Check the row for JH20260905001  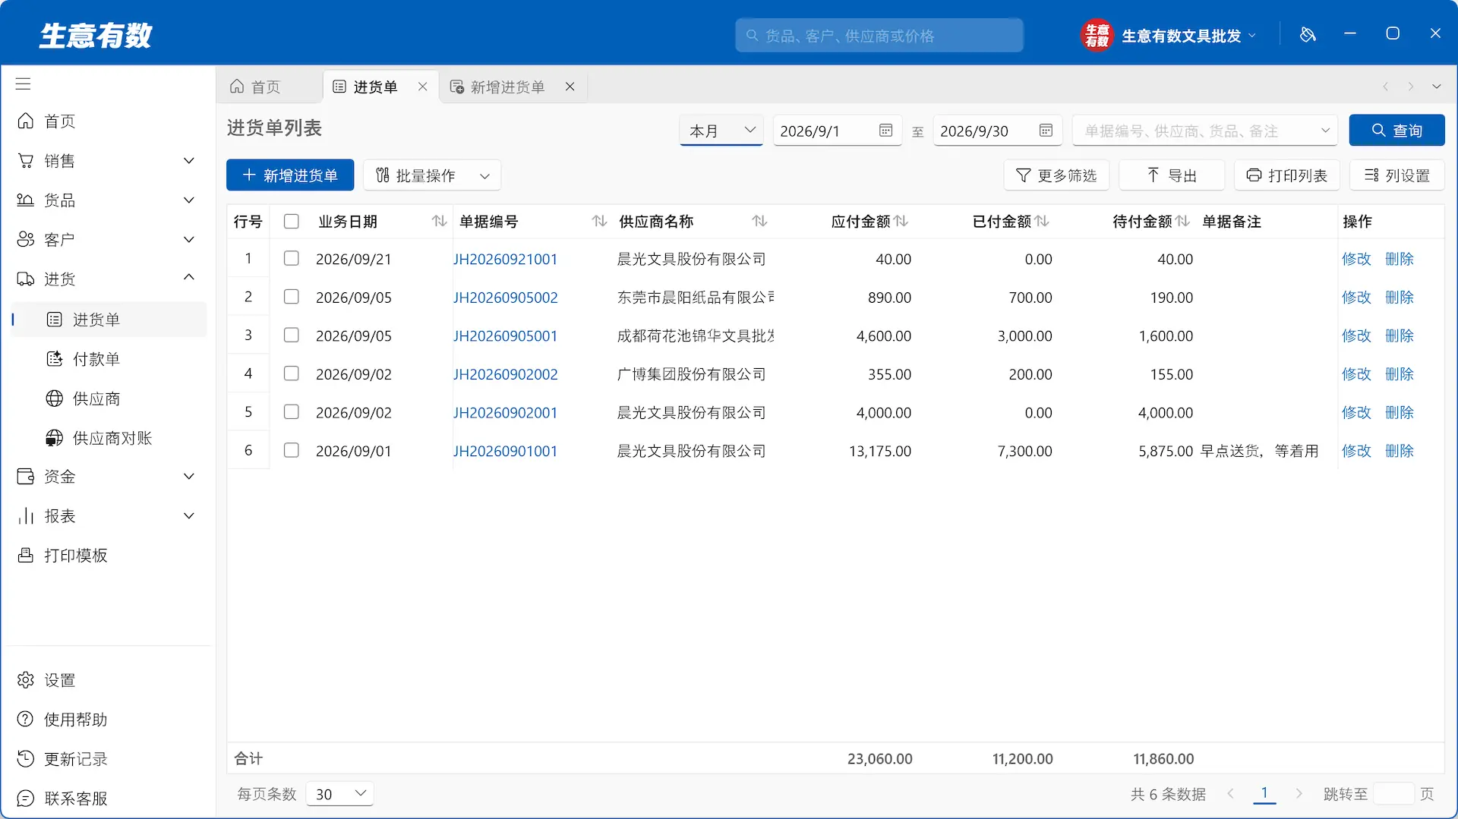click(291, 335)
